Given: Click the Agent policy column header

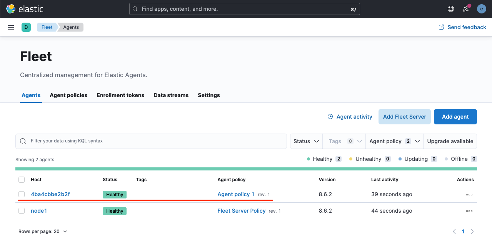Looking at the screenshot, I should pos(232,180).
